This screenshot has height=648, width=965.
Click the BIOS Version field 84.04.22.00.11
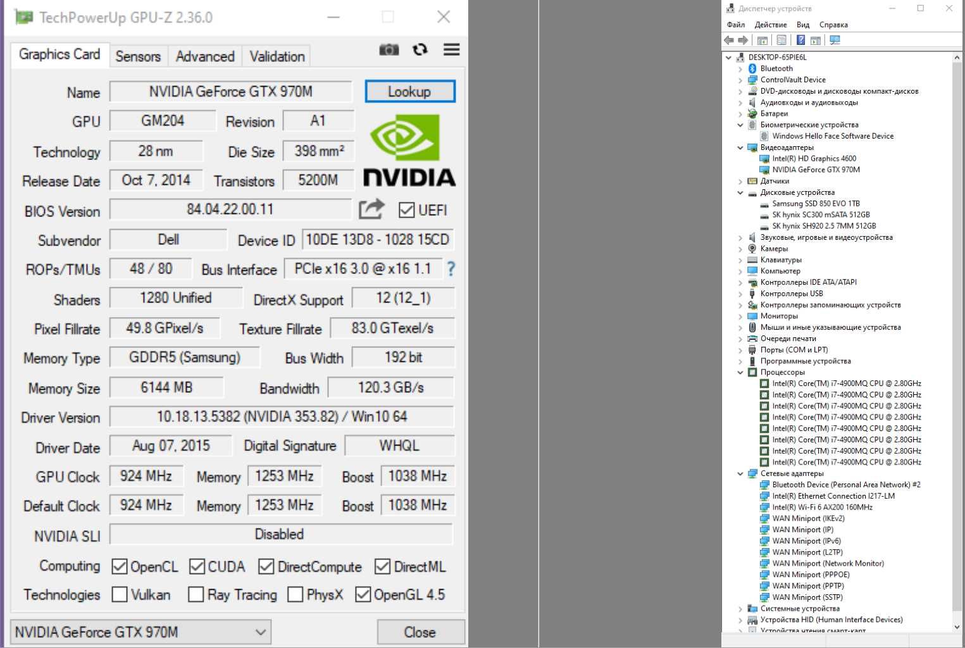coord(230,209)
